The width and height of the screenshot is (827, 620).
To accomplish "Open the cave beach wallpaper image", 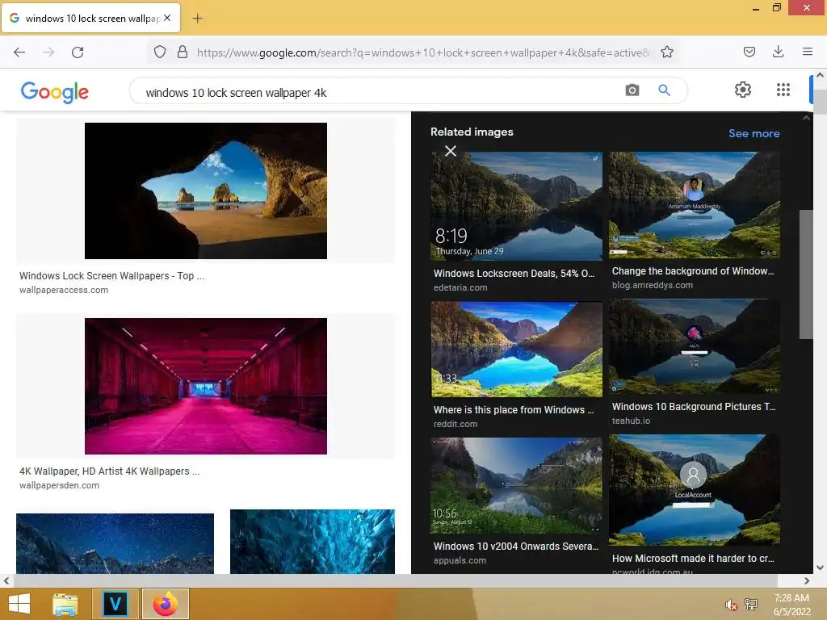I will 206,191.
